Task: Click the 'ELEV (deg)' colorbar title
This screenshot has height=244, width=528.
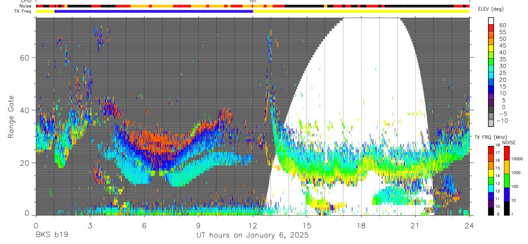Action: (491, 9)
